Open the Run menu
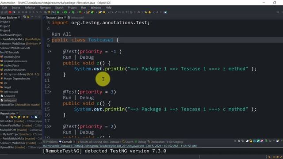 [x=84, y=8]
